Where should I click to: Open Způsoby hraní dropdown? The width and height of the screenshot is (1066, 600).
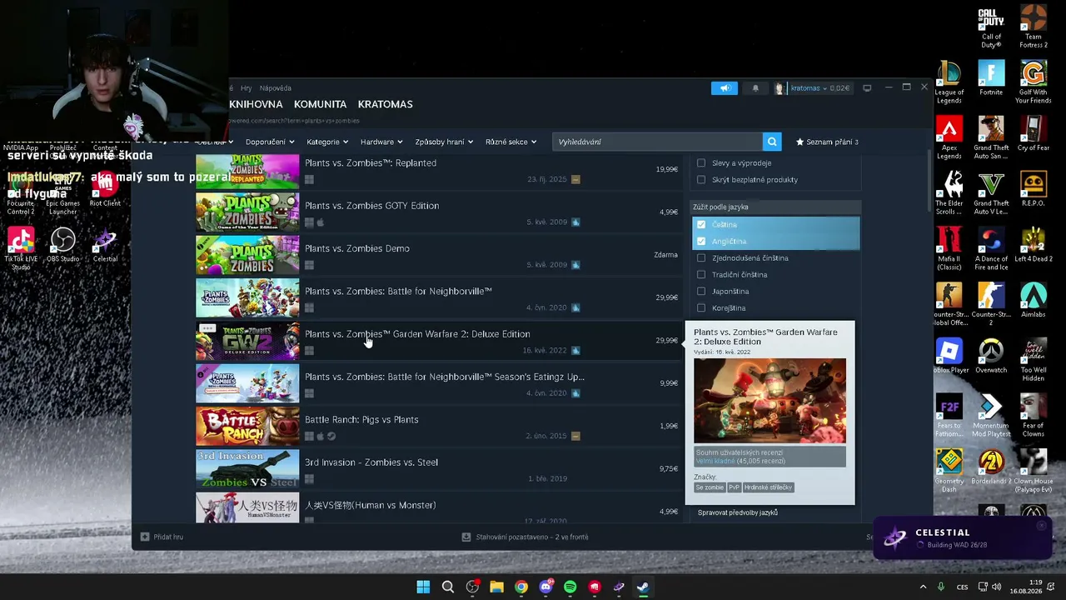tap(444, 142)
